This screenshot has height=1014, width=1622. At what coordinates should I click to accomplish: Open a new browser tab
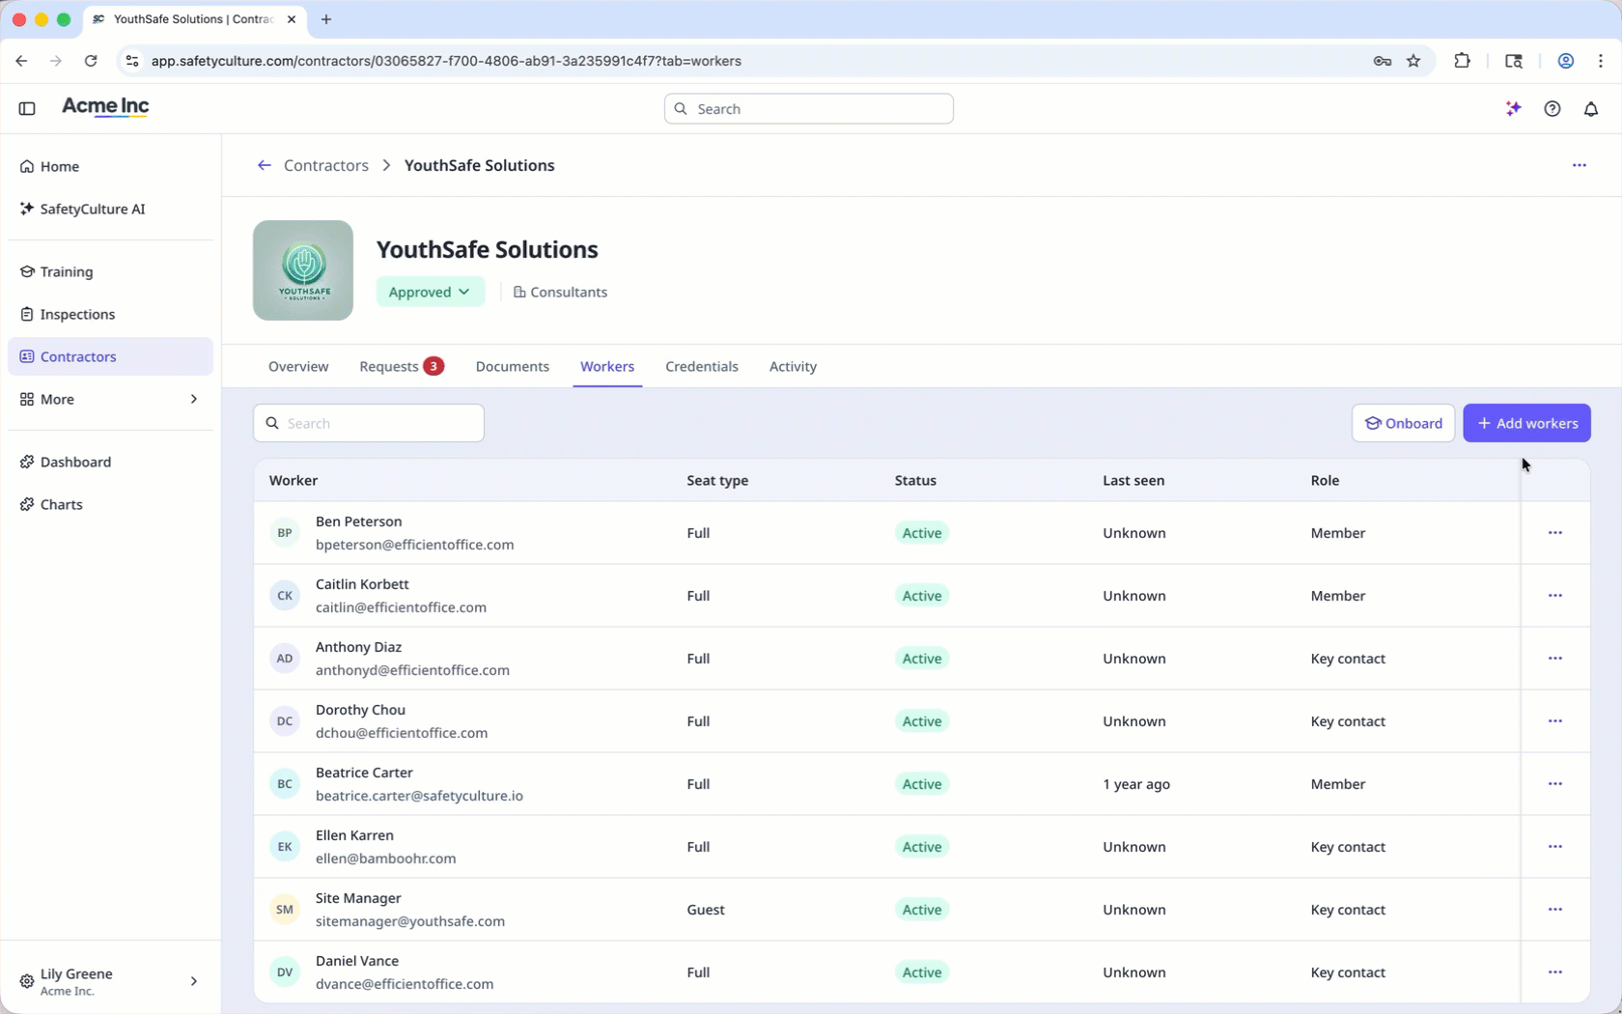click(x=326, y=19)
